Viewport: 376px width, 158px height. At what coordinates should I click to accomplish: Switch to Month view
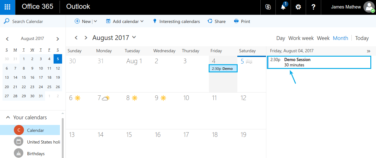tap(340, 38)
